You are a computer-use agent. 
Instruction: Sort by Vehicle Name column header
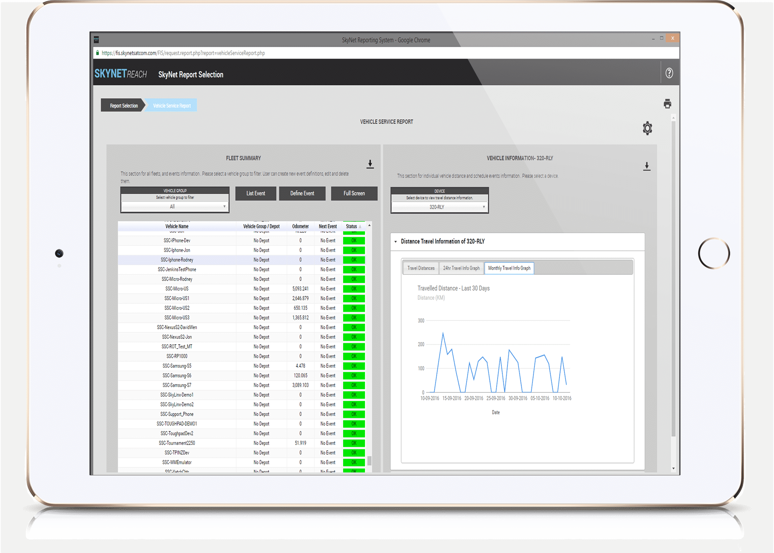[x=177, y=226]
